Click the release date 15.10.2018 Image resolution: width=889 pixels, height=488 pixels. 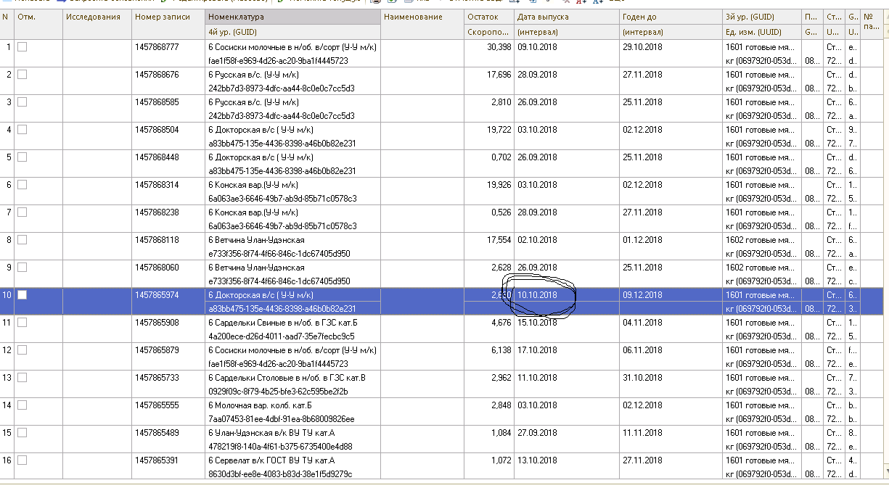538,323
